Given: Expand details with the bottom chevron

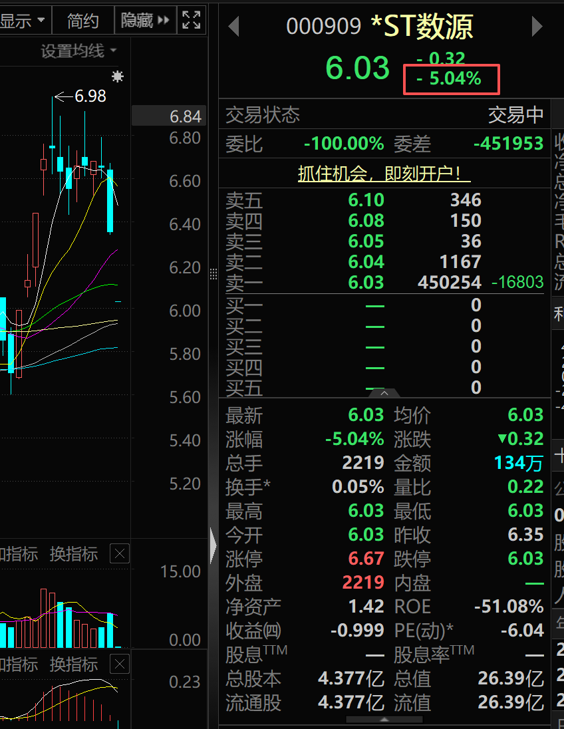Looking at the screenshot, I should [x=384, y=720].
